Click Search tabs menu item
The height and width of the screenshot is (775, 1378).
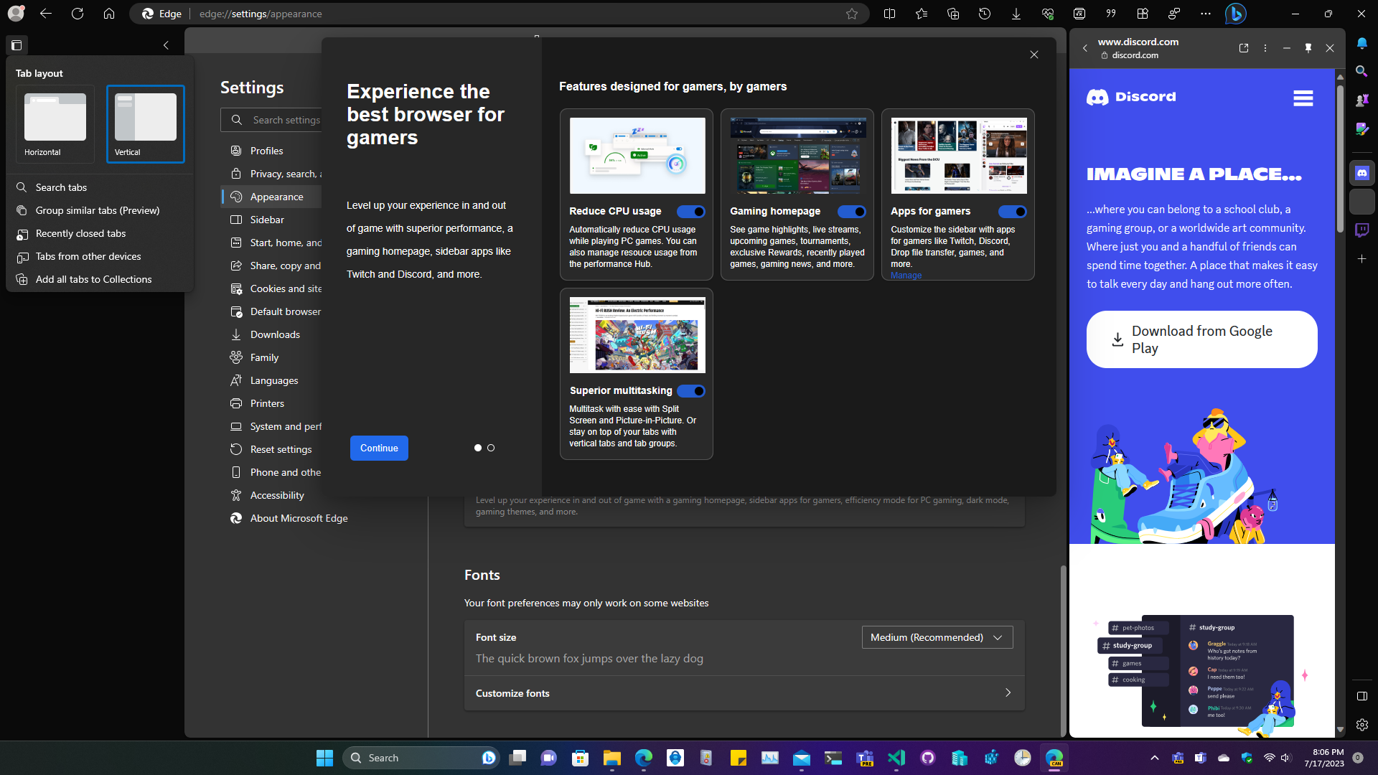pos(100,187)
